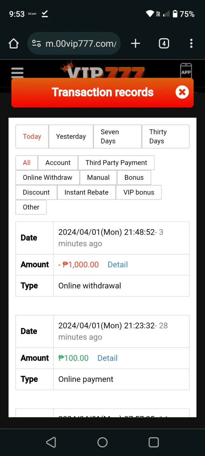Close the Transaction records dialog

[x=182, y=92]
